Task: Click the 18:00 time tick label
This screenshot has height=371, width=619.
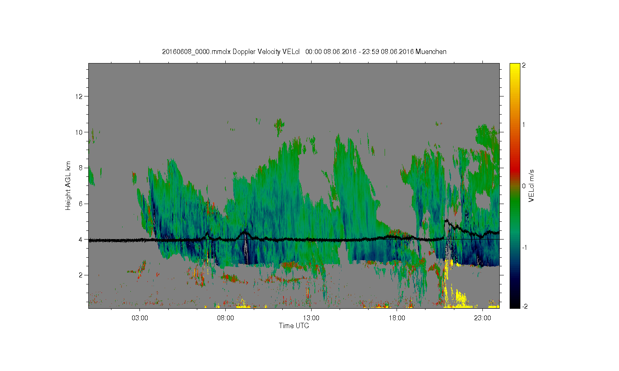Action: [x=397, y=318]
